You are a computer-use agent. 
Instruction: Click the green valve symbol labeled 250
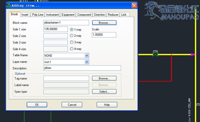155,54
